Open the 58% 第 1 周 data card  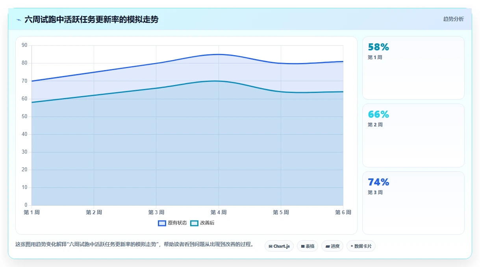pyautogui.click(x=413, y=68)
